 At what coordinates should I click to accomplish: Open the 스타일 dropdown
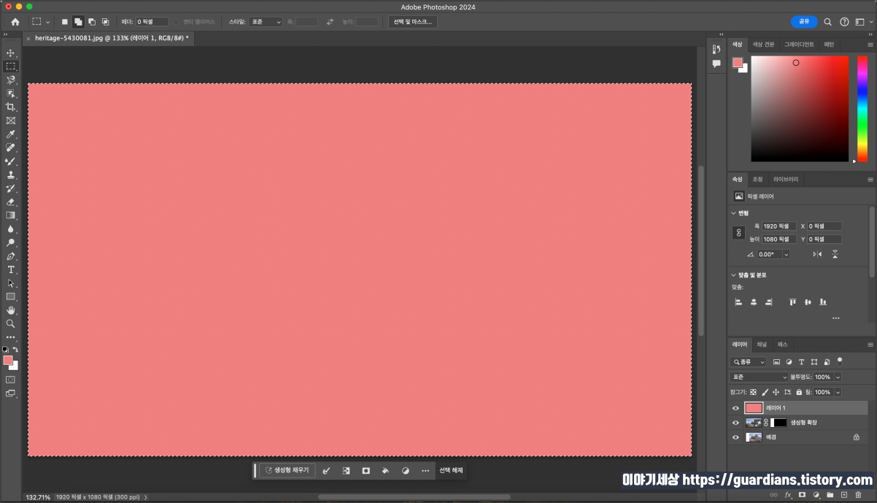pyautogui.click(x=266, y=22)
